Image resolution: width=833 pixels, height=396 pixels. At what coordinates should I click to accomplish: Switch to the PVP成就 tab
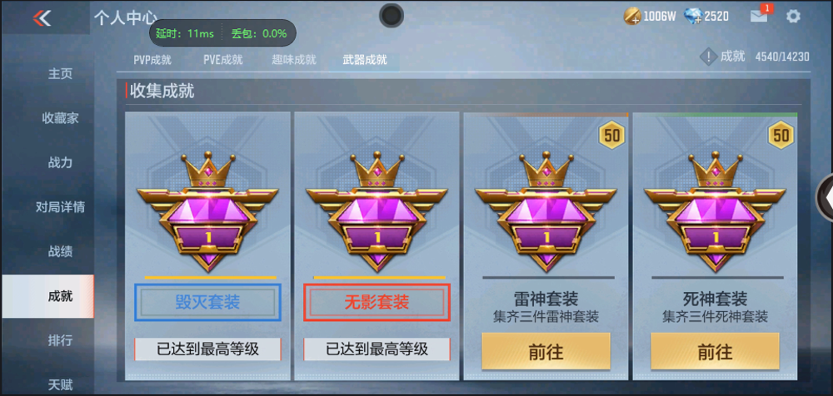[x=152, y=60]
